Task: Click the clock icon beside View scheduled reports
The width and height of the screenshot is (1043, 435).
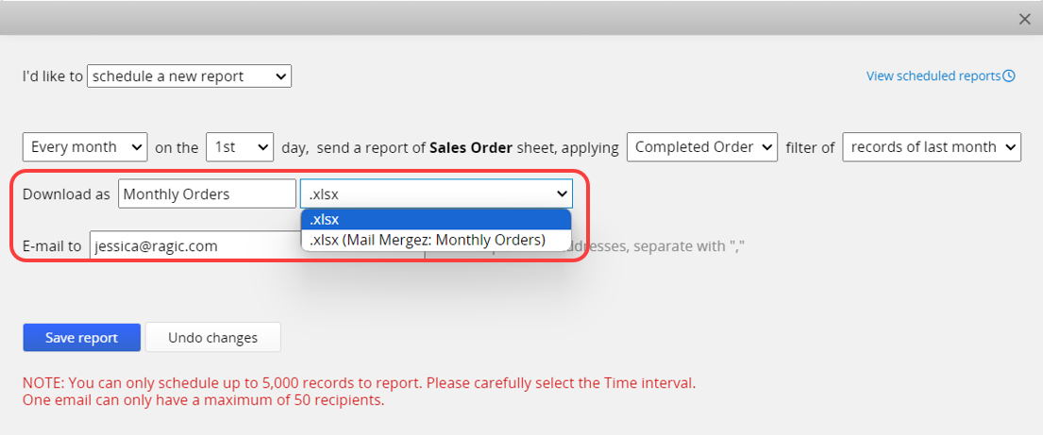Action: pyautogui.click(x=1009, y=76)
